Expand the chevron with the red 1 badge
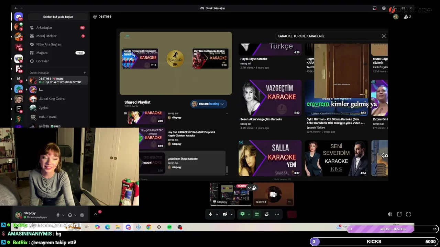This screenshot has width=440, height=247. click(96, 214)
